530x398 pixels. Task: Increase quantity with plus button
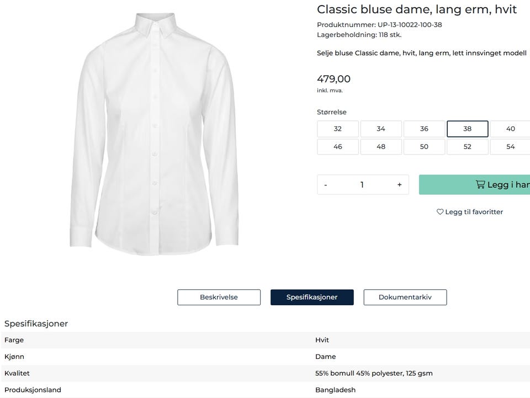399,185
